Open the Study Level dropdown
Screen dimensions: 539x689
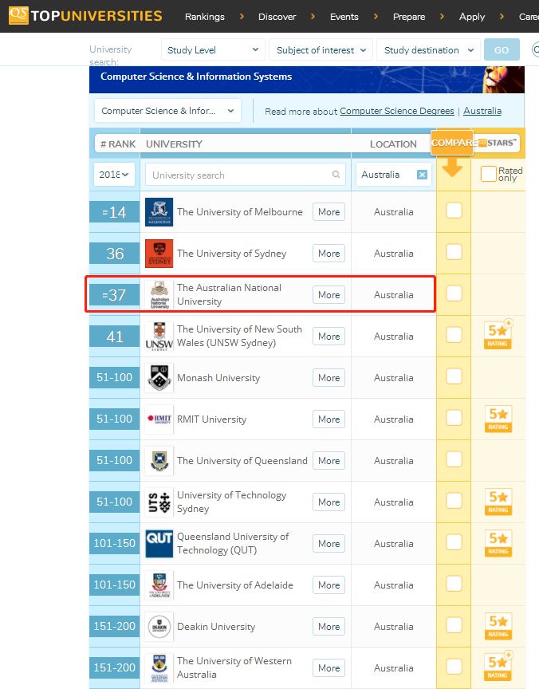click(x=213, y=49)
